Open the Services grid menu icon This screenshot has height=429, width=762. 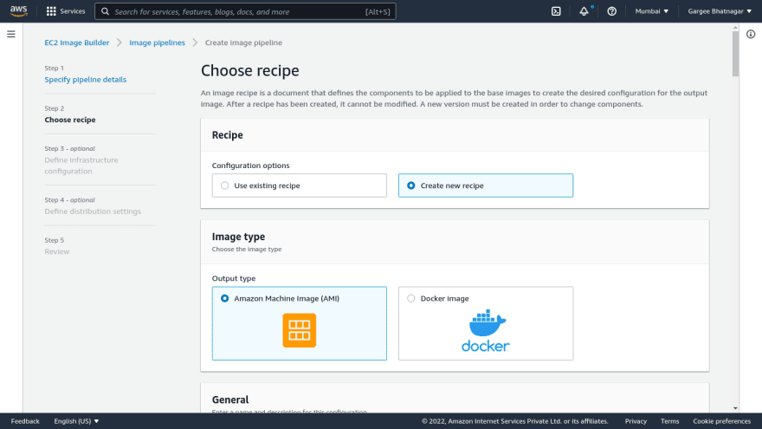coord(51,11)
